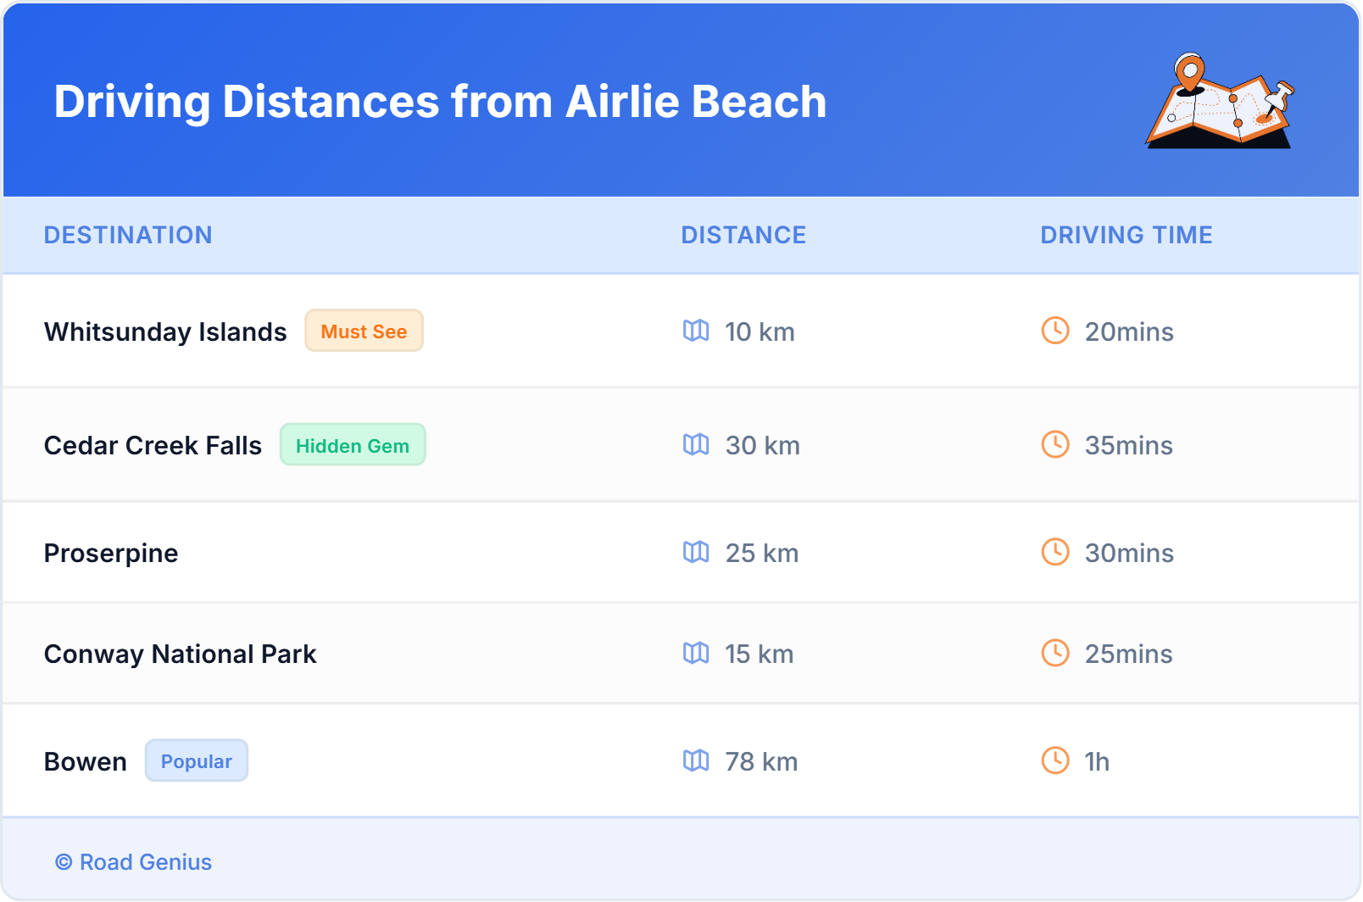Click the Proserpine destination name
The height and width of the screenshot is (902, 1363).
(111, 553)
